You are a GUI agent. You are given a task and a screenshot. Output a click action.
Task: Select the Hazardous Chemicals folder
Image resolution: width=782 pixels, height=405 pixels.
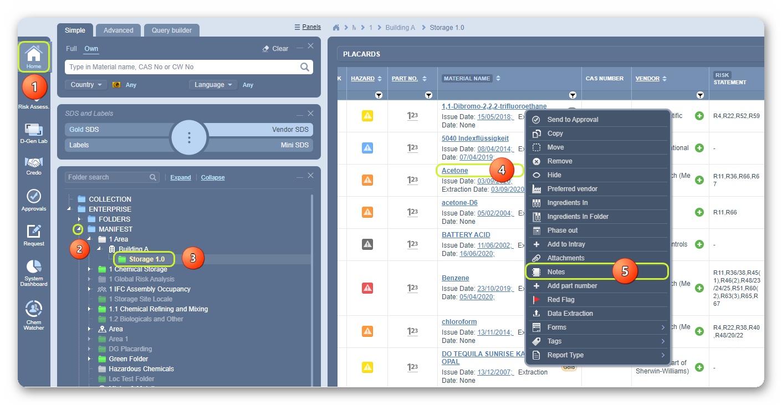click(x=141, y=369)
